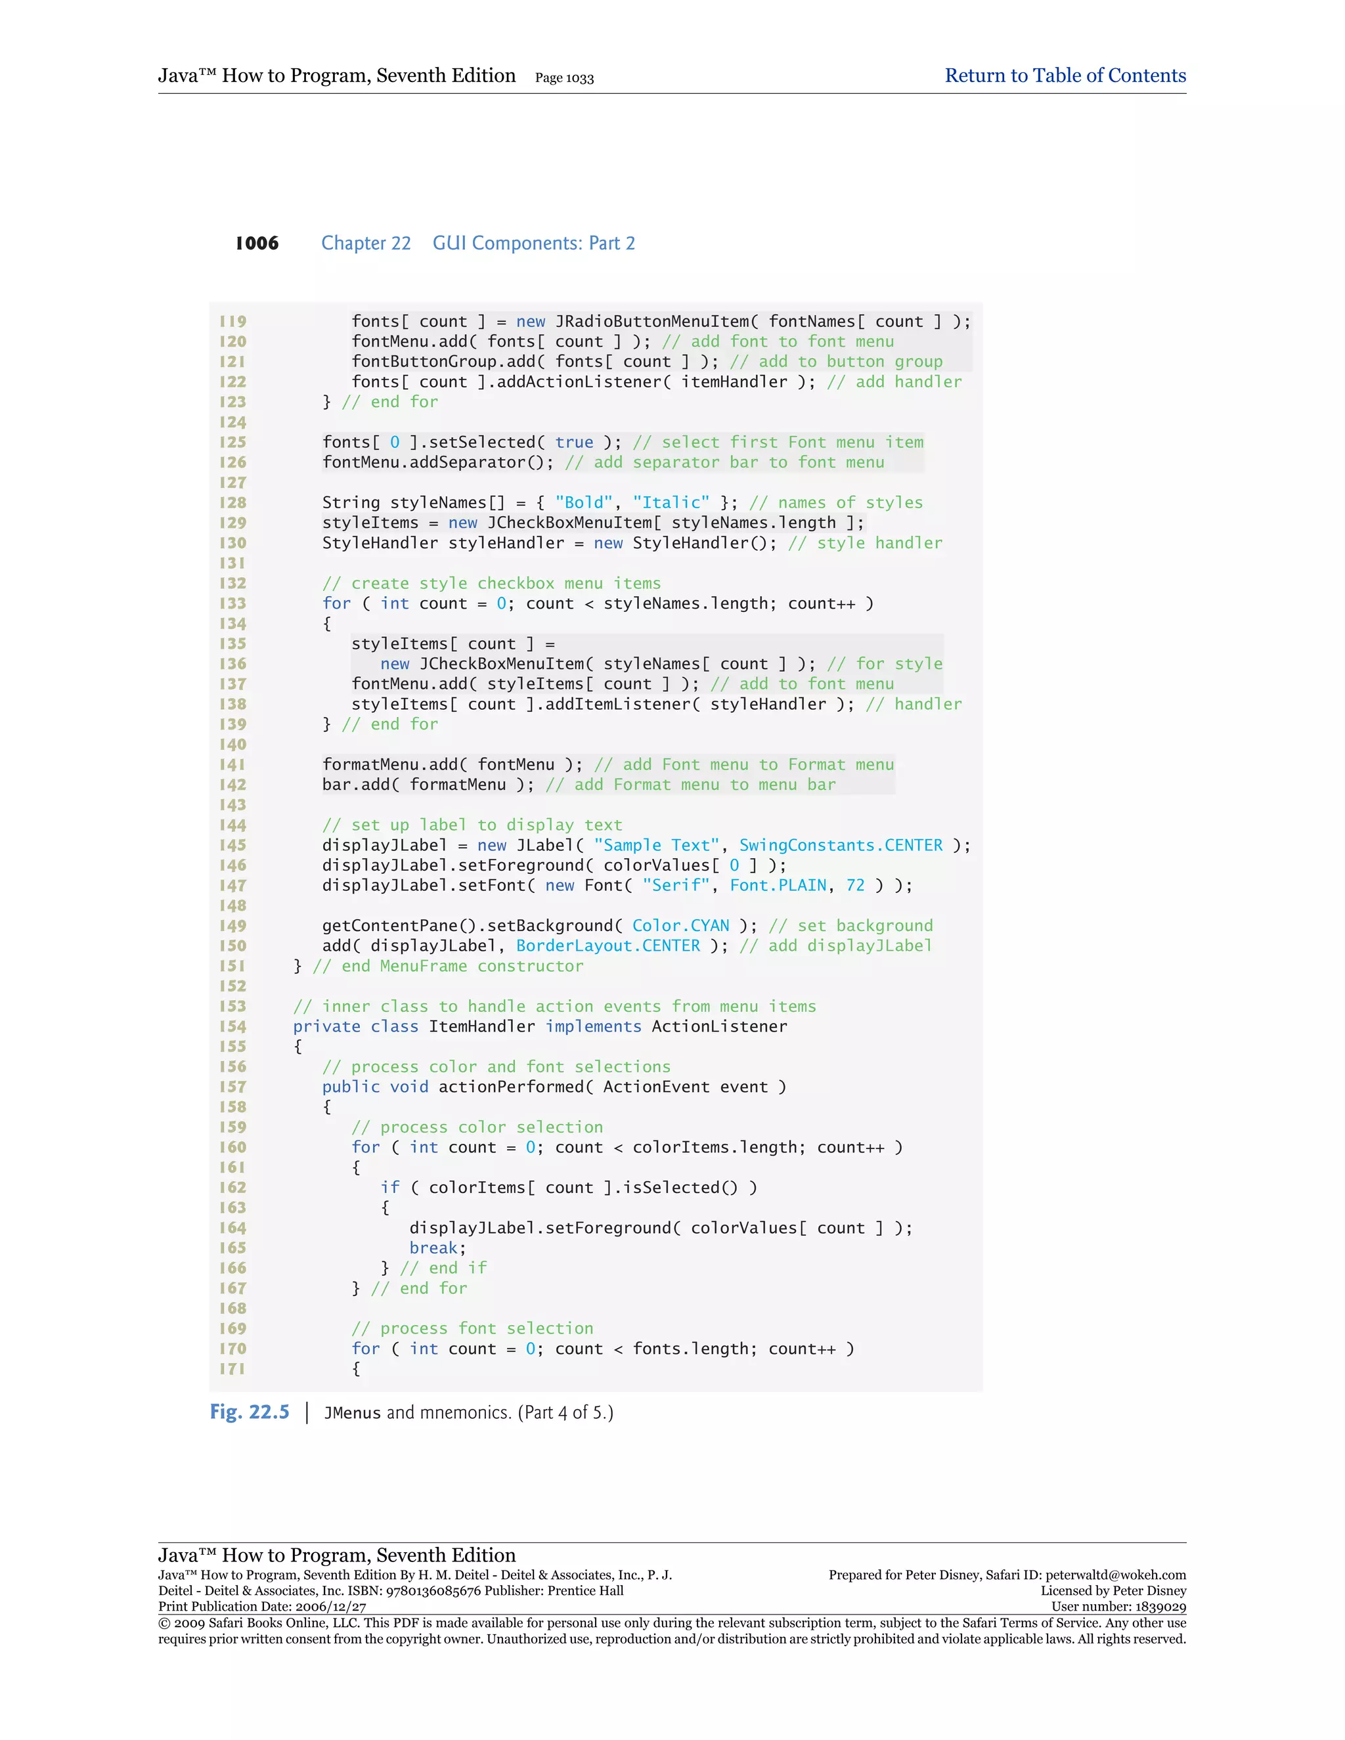The height and width of the screenshot is (1740, 1345).
Task: Click the Chapter 22 heading text
Action: (366, 243)
